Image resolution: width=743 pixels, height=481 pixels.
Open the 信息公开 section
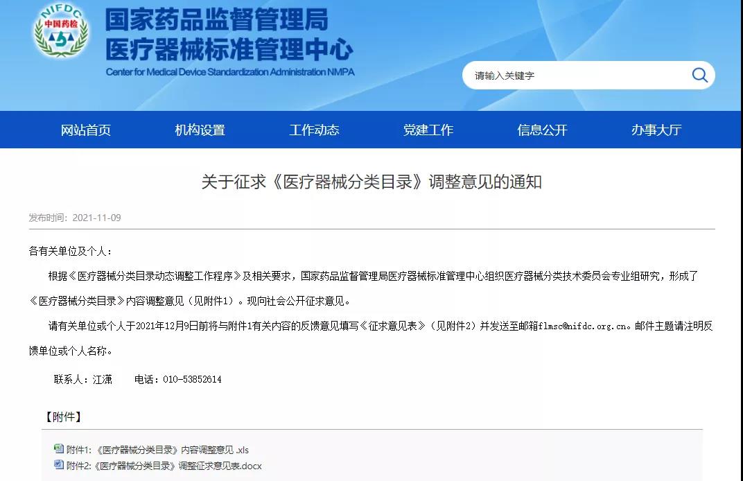coord(542,130)
